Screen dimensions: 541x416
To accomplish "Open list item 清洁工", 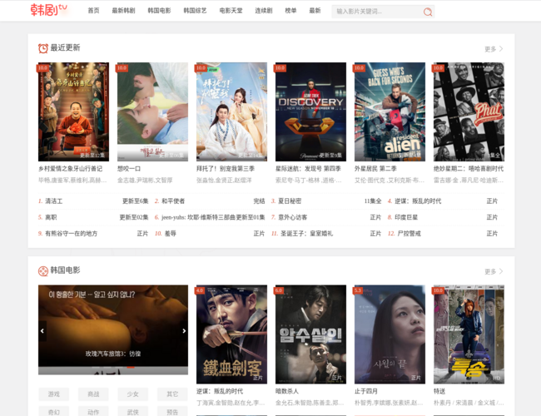I will point(54,201).
